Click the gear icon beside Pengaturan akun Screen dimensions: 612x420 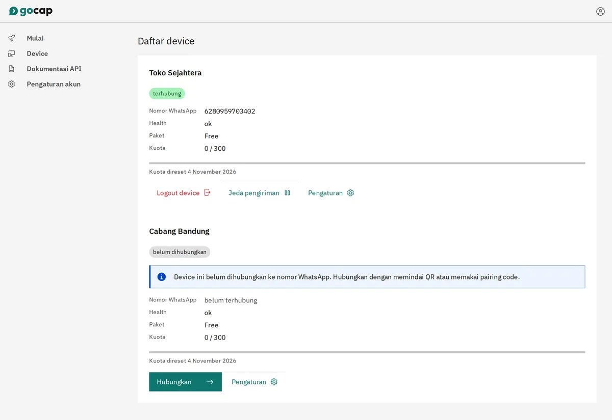click(x=12, y=84)
